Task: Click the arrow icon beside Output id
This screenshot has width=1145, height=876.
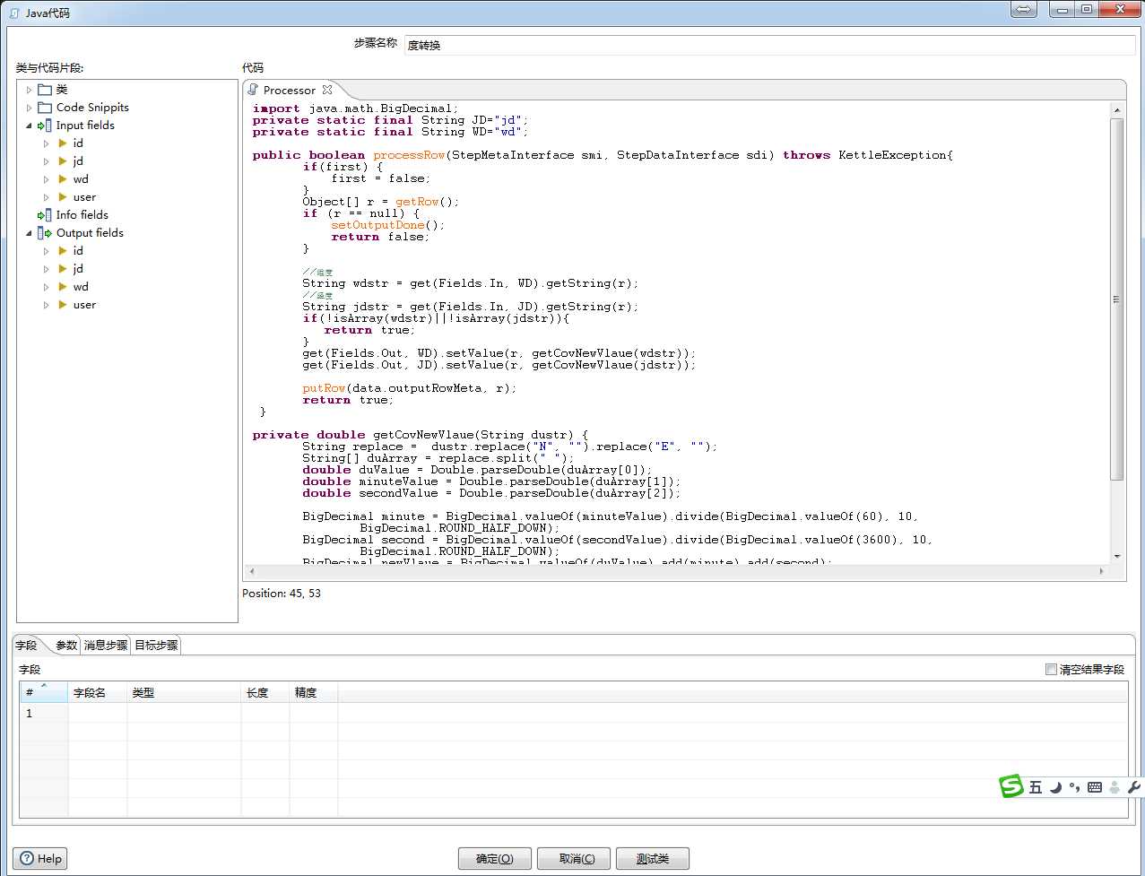Action: pyautogui.click(x=63, y=251)
